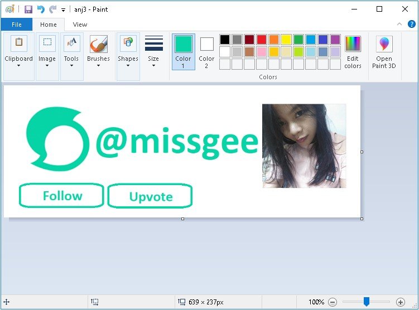Expand the Image dropdown arrow
Viewport: 419px width, 310px height.
pos(47,66)
